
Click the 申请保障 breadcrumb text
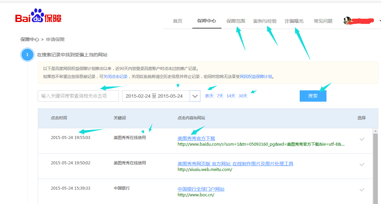click(55, 39)
